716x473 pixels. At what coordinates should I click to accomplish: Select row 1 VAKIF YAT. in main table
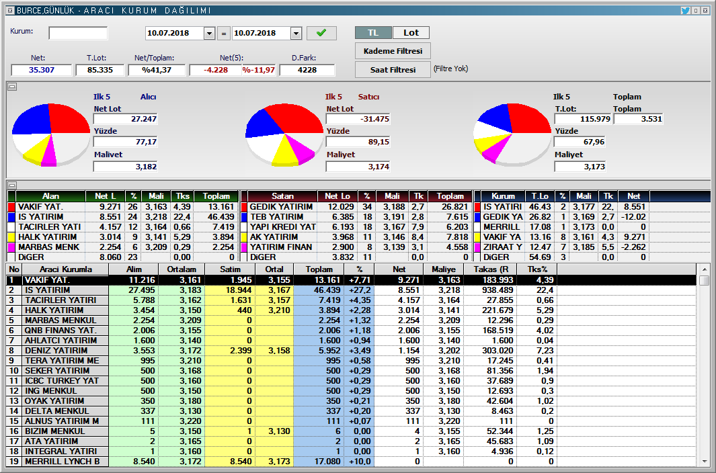pyautogui.click(x=351, y=280)
